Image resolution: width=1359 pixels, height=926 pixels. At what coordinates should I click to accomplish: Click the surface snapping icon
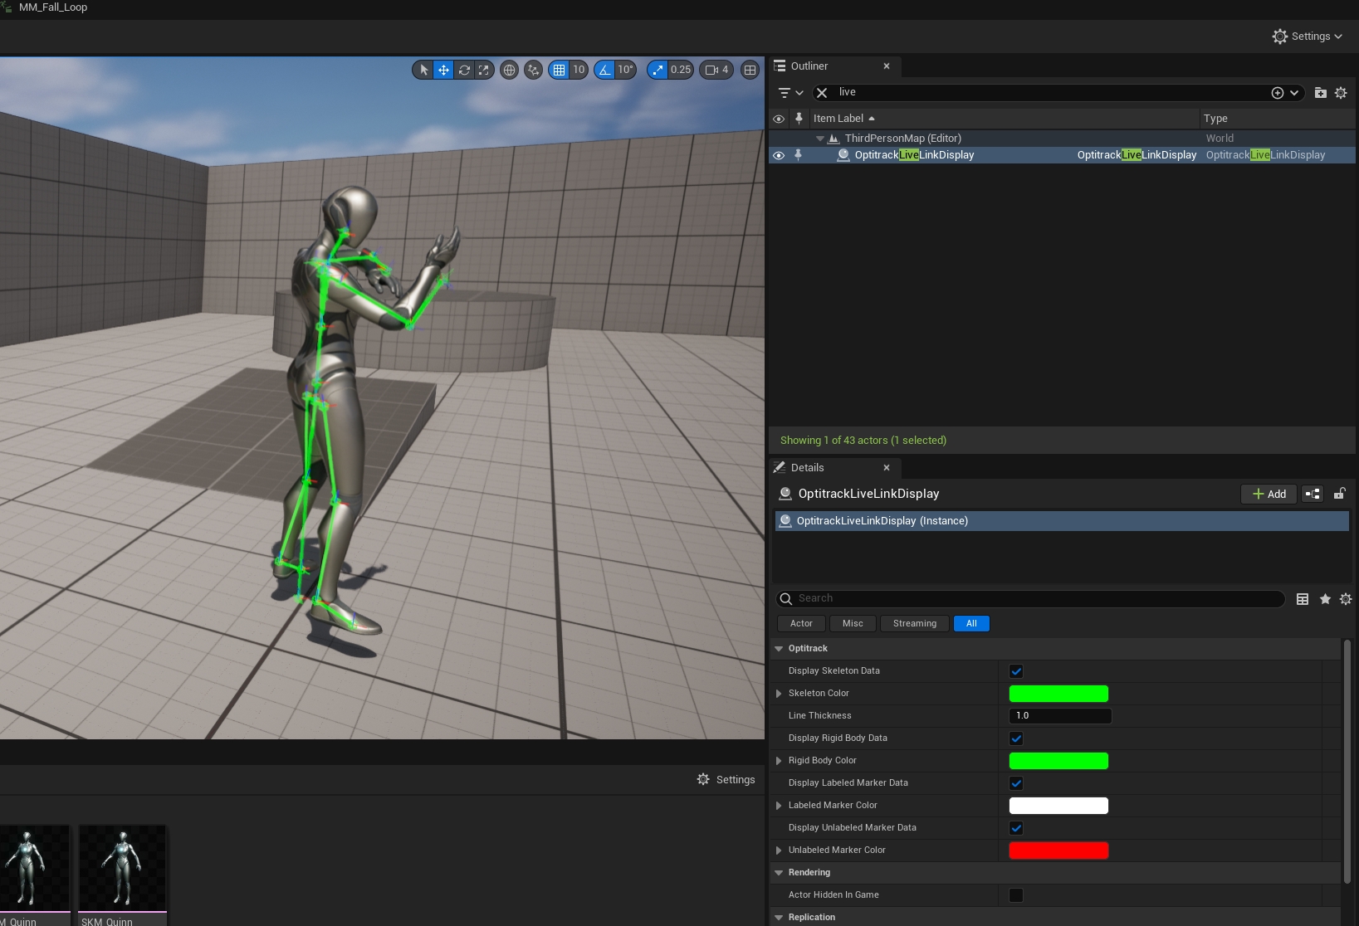click(x=534, y=70)
